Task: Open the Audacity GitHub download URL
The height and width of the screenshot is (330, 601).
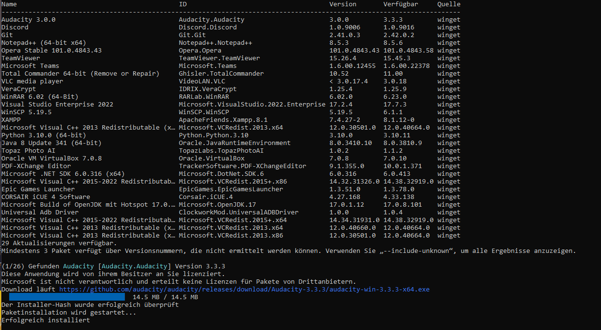Action: click(244, 290)
